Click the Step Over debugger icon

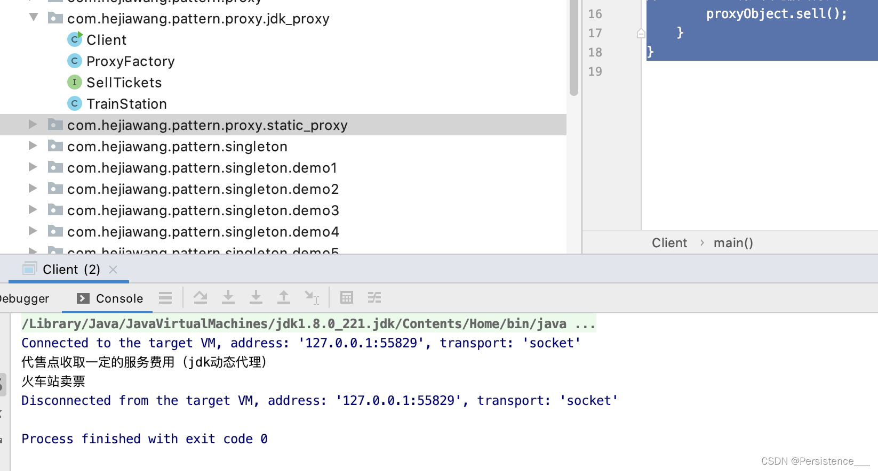pyautogui.click(x=201, y=297)
